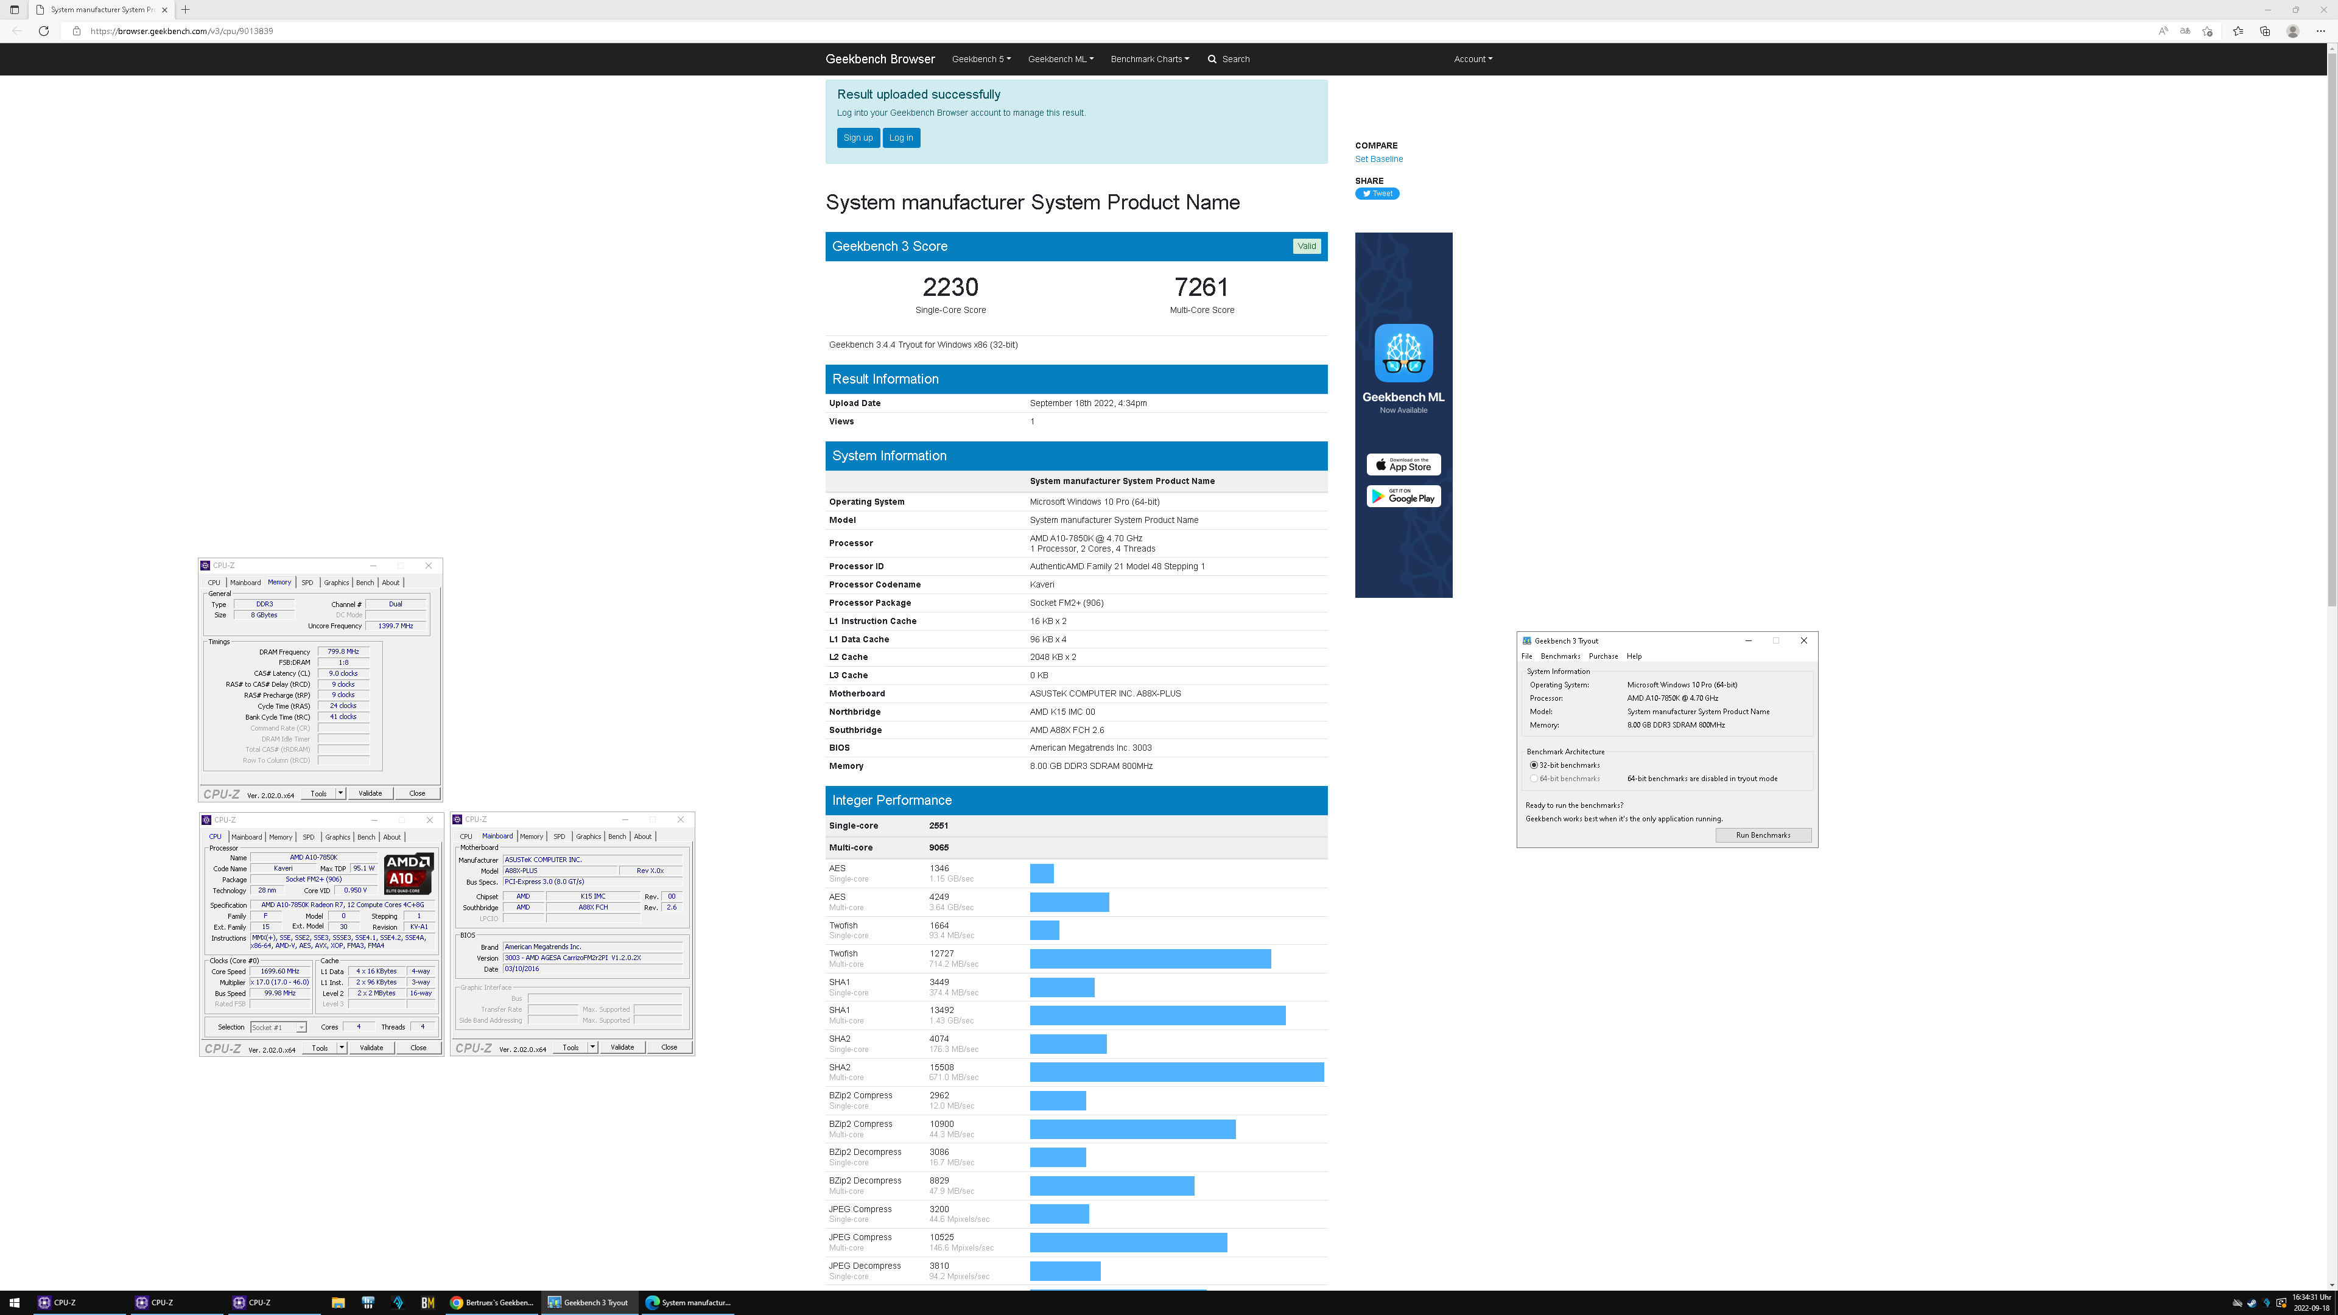2338x1315 pixels.
Task: Click the OneDrive cloud tray icon
Action: tap(2238, 1303)
